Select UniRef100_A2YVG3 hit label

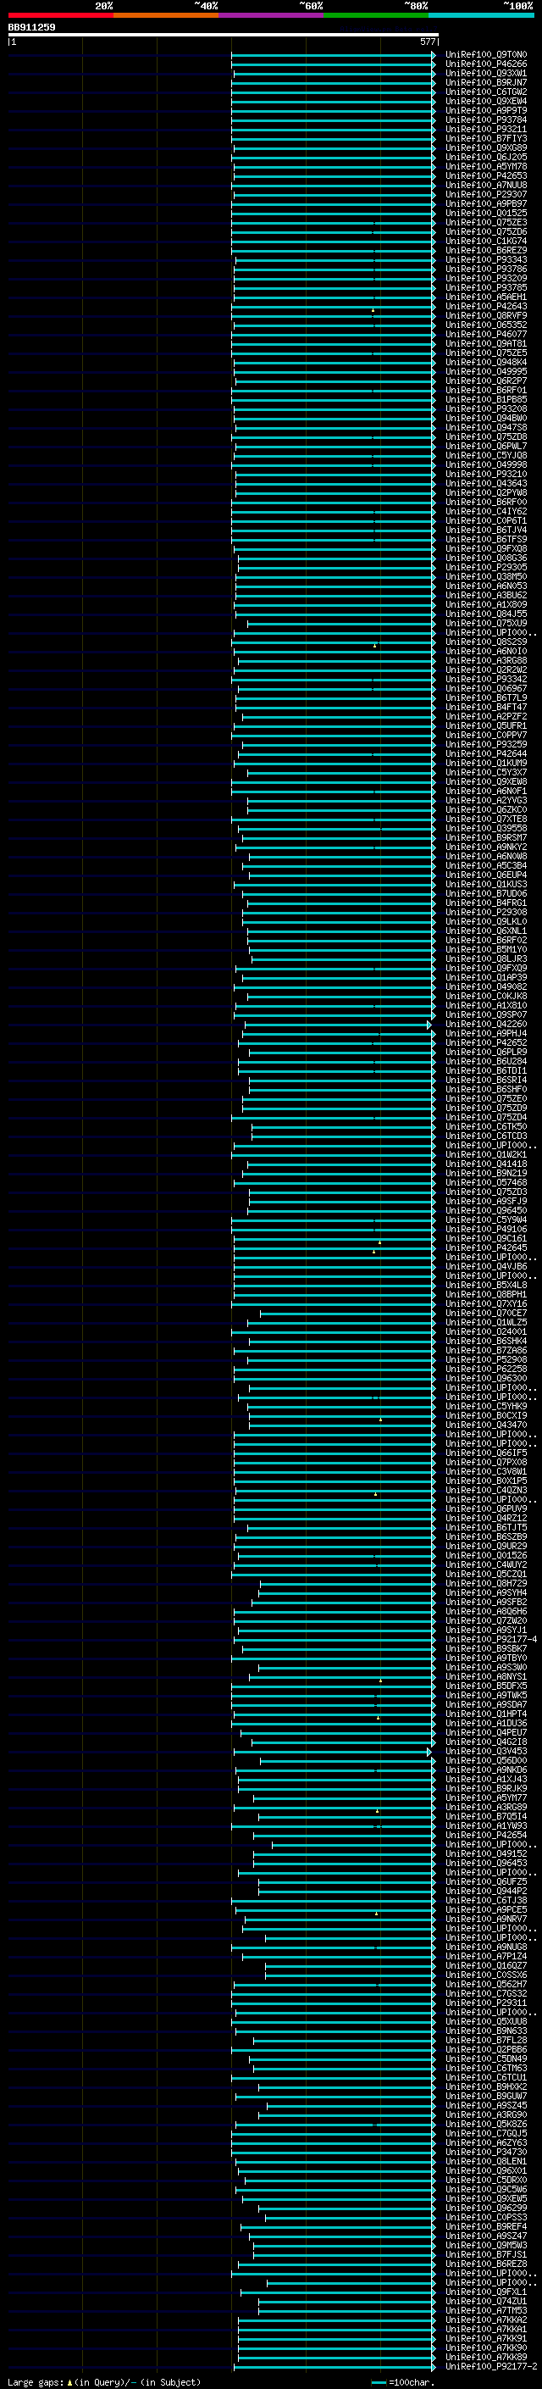[486, 800]
